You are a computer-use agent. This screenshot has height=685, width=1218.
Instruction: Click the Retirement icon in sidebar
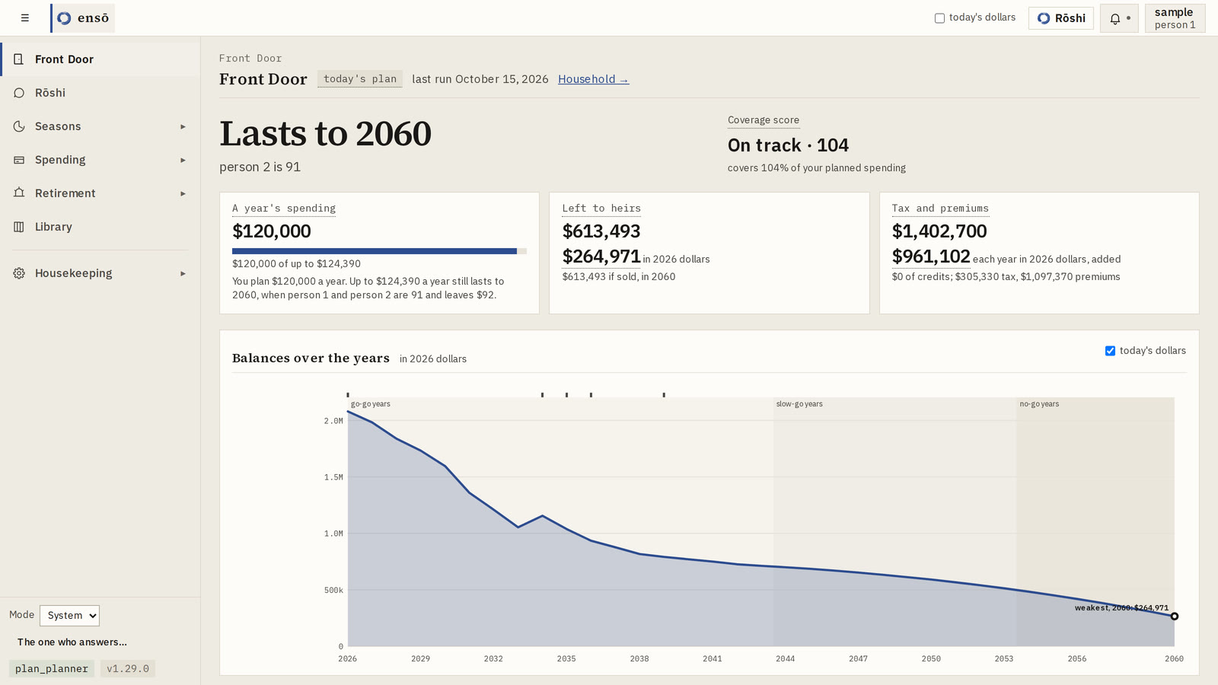[x=19, y=193]
